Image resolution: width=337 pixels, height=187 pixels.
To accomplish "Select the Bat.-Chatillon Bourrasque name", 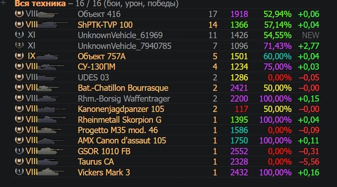I will coord(123,88).
